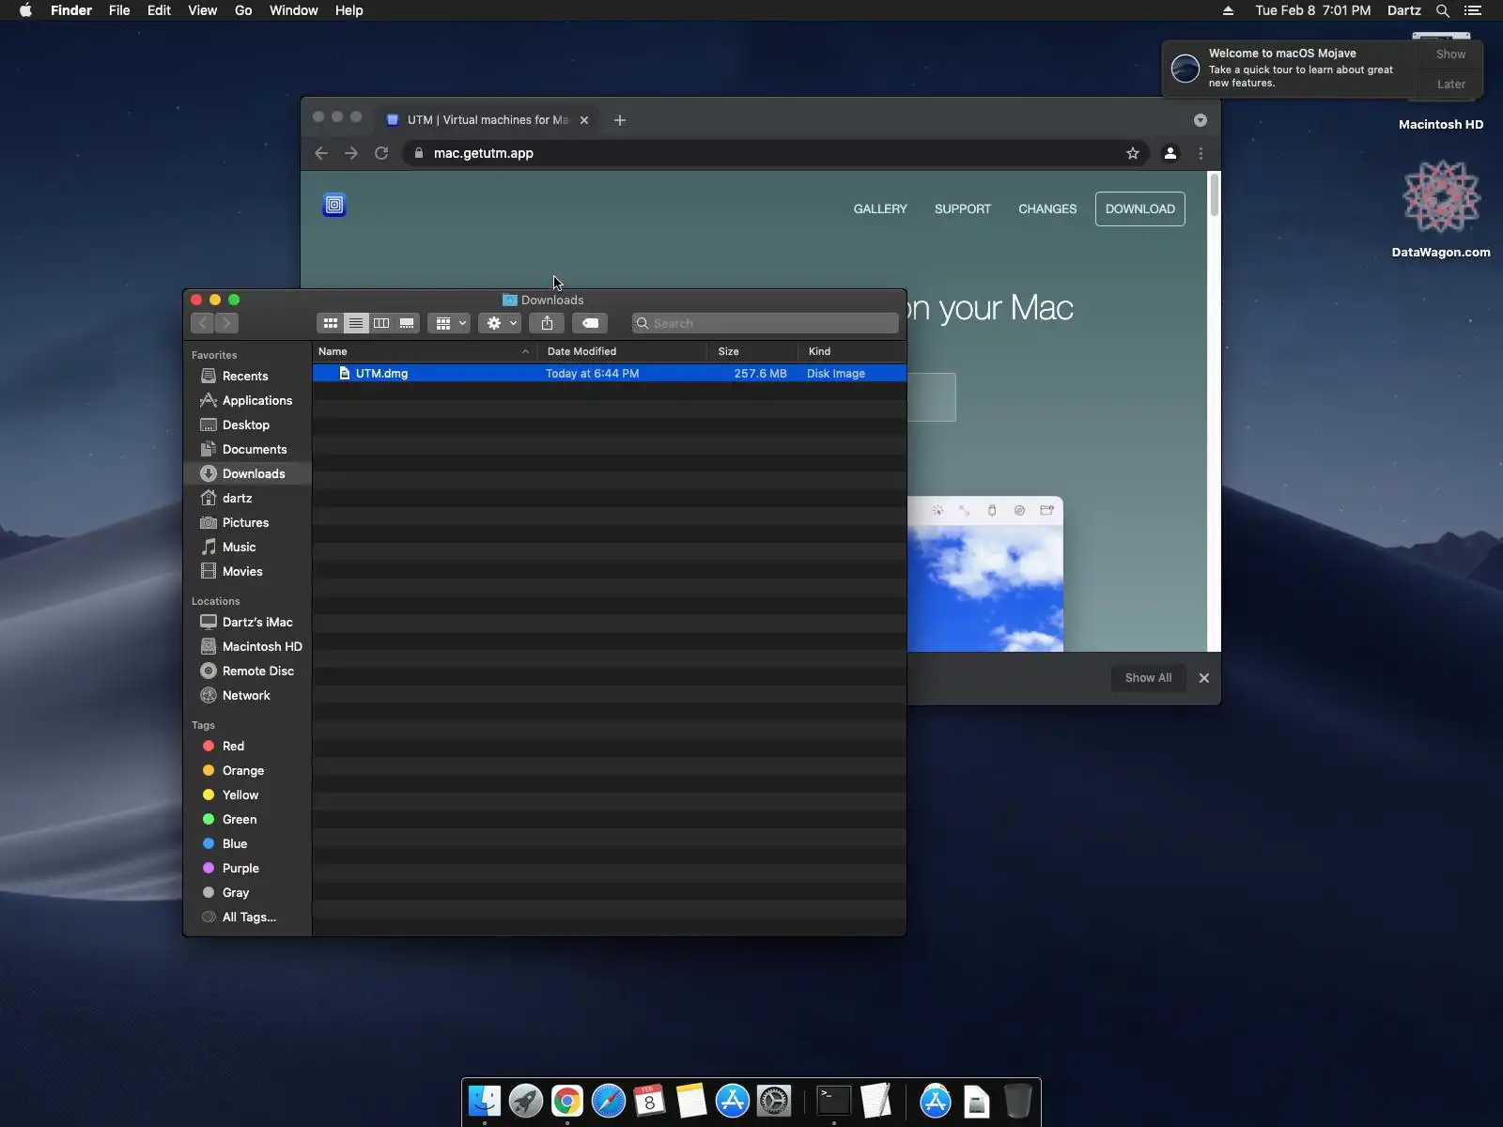
Task: Click Chrome's forward arrow
Action: pos(351,153)
